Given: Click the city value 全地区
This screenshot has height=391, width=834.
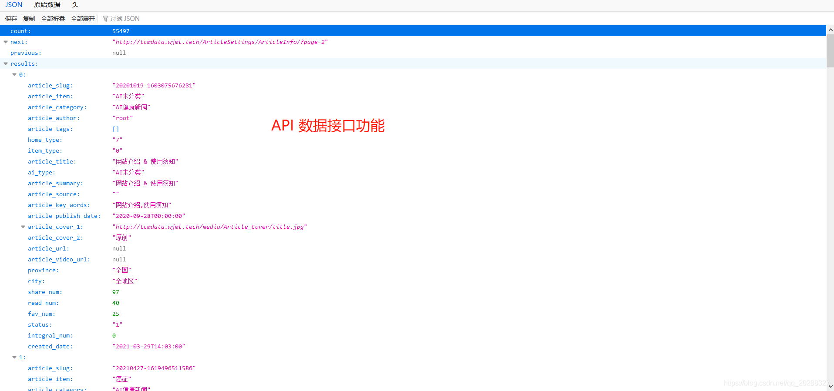Looking at the screenshot, I should click(124, 281).
